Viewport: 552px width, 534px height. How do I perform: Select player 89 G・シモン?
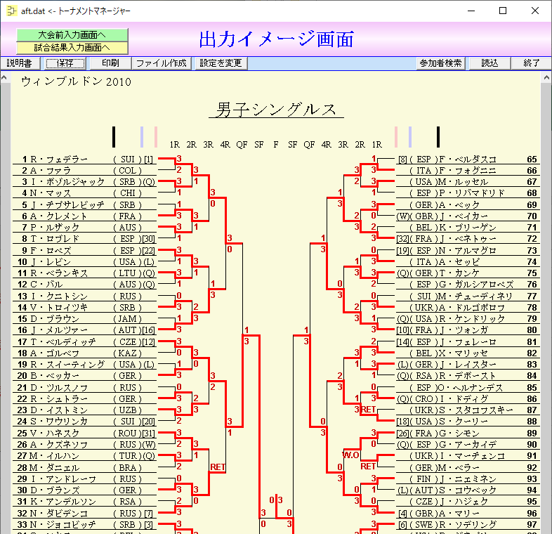[x=468, y=434]
